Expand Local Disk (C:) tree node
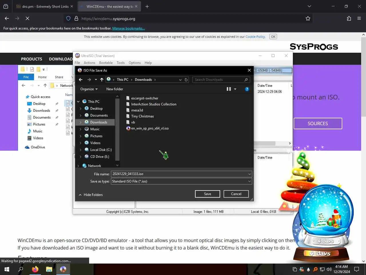The image size is (366, 275). [81, 150]
